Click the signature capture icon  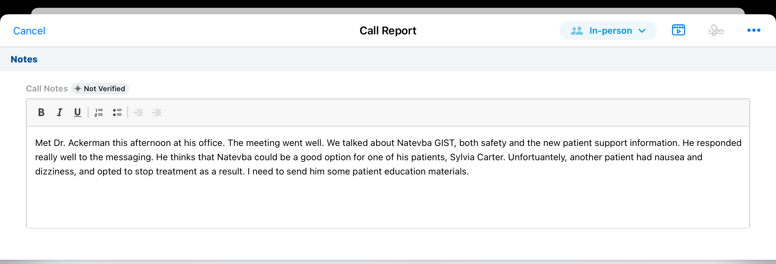click(716, 30)
